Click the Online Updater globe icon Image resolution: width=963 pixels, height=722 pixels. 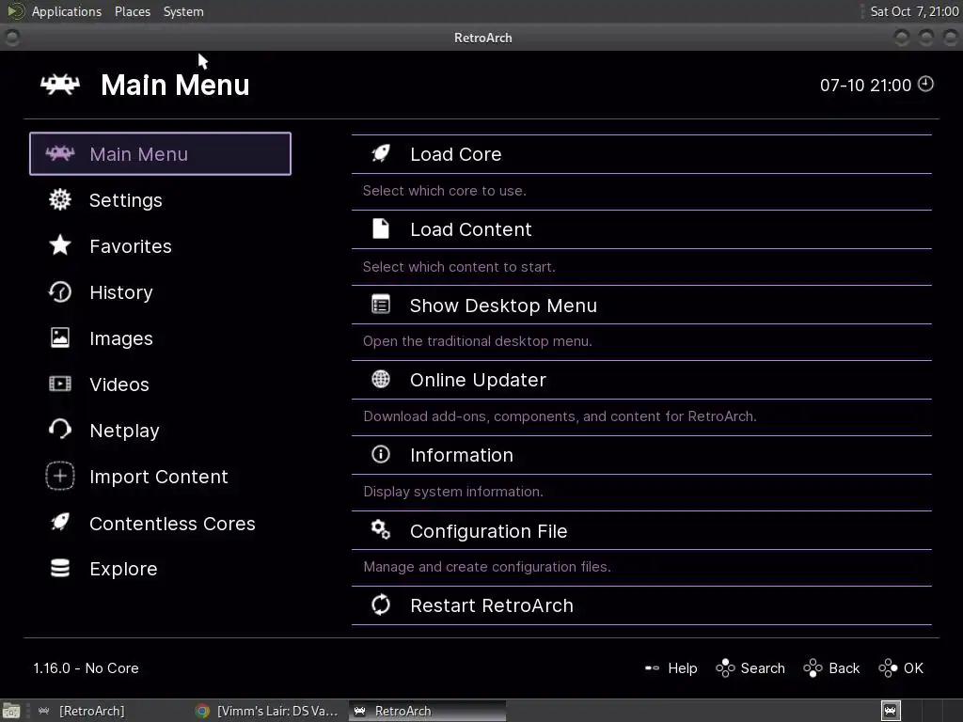click(x=381, y=380)
